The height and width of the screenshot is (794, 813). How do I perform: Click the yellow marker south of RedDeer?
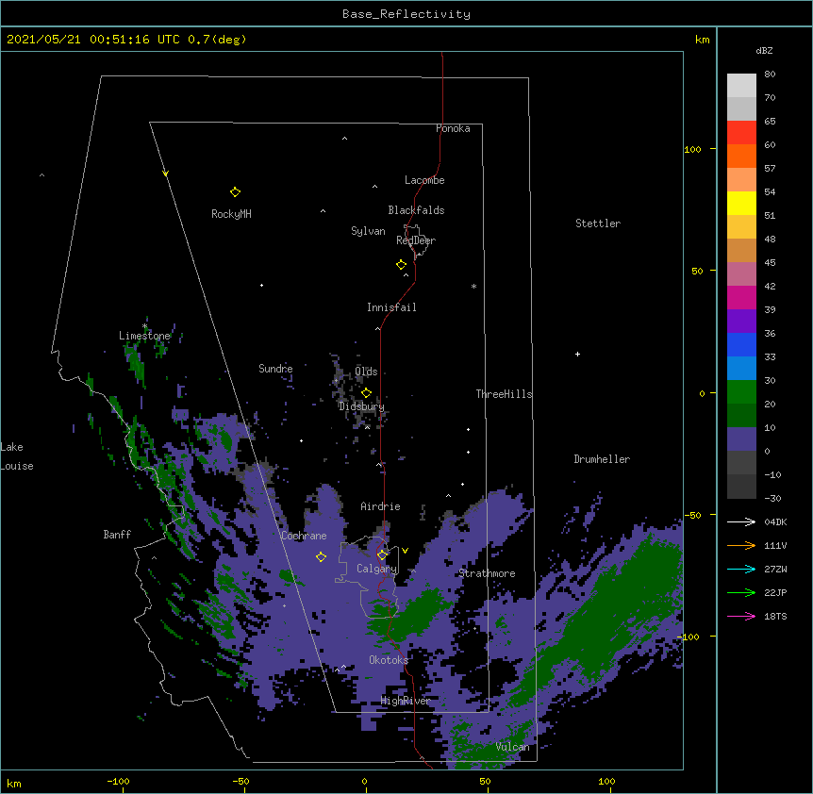coord(401,265)
